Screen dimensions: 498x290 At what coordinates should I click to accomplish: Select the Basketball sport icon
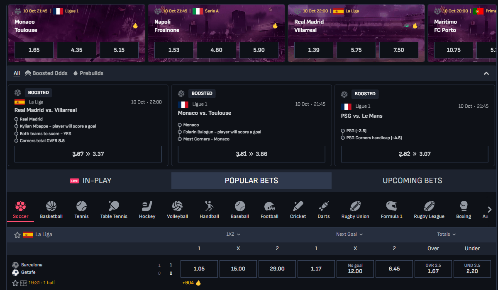click(x=51, y=206)
